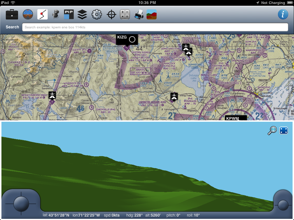Open the attitude indicator instrument
This screenshot has width=294, height=220.
pyautogui.click(x=28, y=14)
